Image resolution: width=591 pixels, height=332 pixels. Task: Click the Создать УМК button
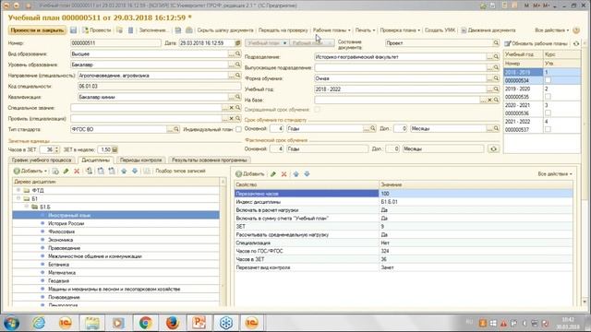[x=440, y=30]
